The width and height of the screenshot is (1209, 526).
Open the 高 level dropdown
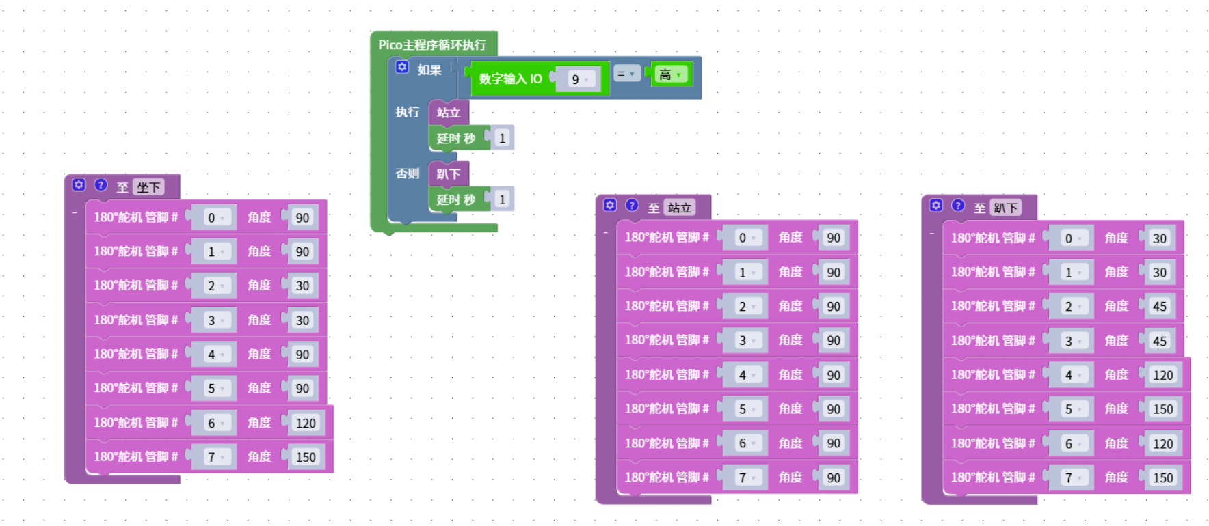point(670,74)
